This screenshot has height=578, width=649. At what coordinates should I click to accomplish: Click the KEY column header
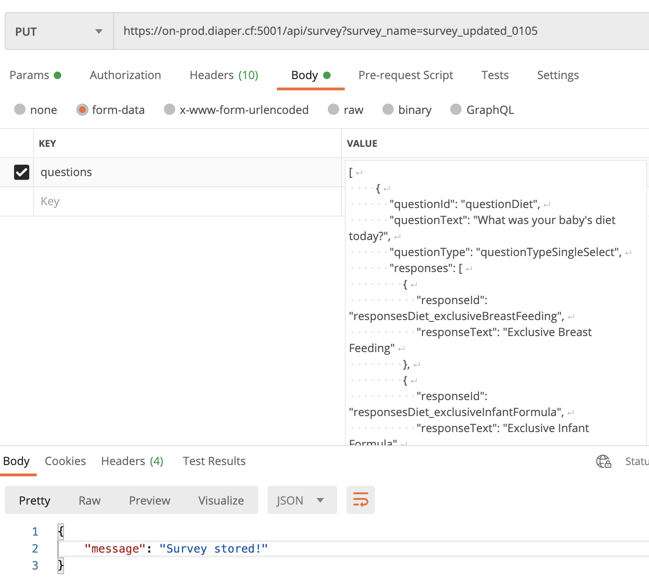tap(47, 144)
